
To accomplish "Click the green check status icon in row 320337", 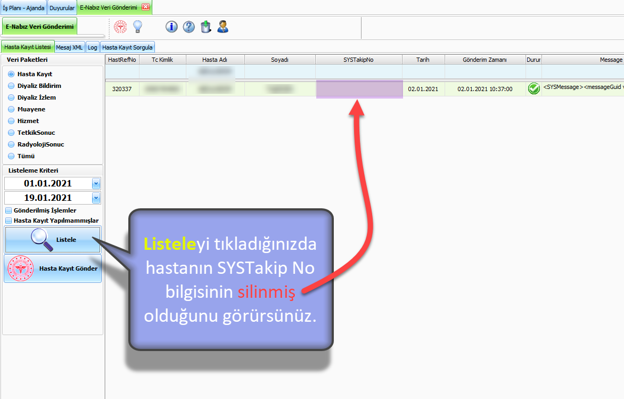I will (533, 88).
